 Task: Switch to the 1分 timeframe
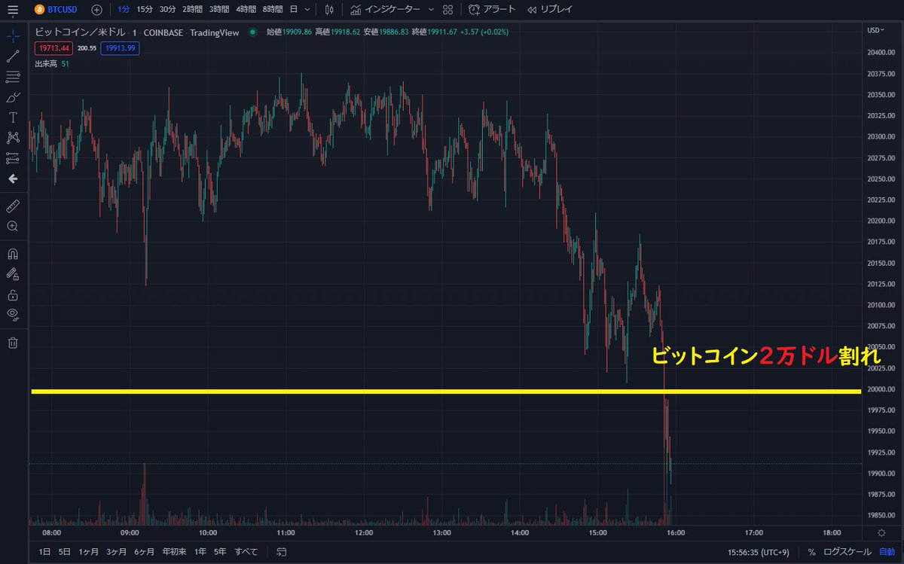tap(124, 10)
